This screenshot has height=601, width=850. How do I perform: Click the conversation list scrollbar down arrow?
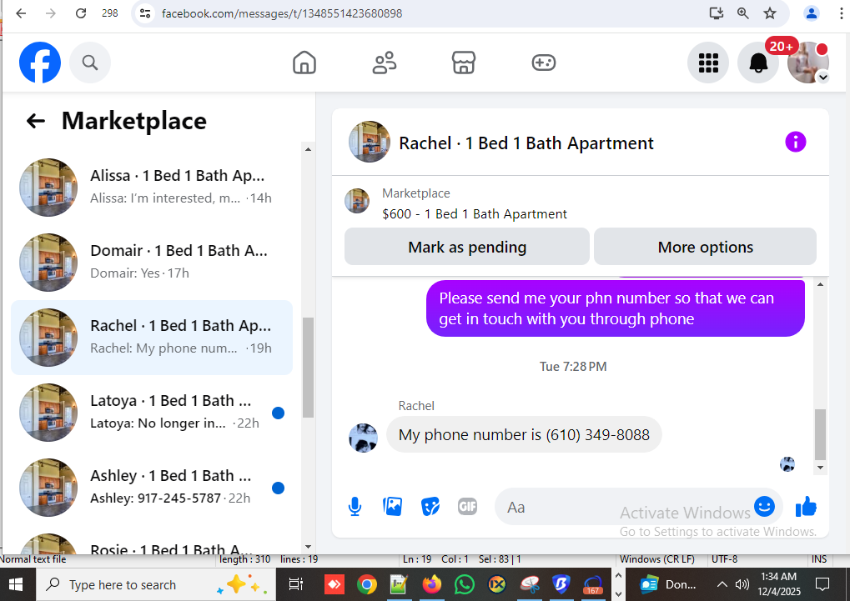pos(308,547)
